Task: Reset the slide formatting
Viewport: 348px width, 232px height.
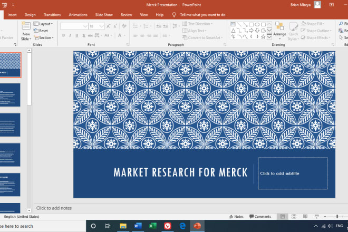Action: 41,31
